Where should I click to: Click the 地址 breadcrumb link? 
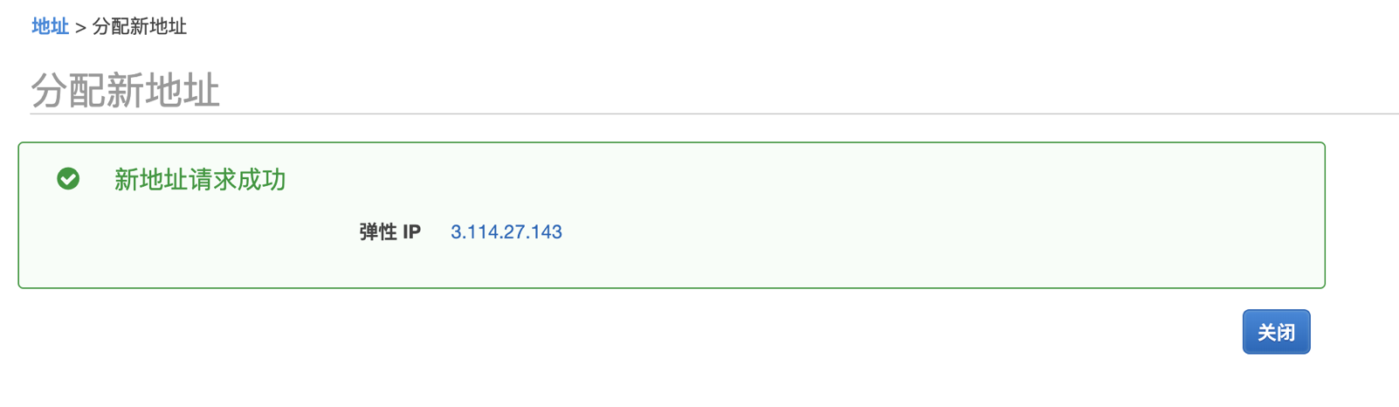[50, 26]
